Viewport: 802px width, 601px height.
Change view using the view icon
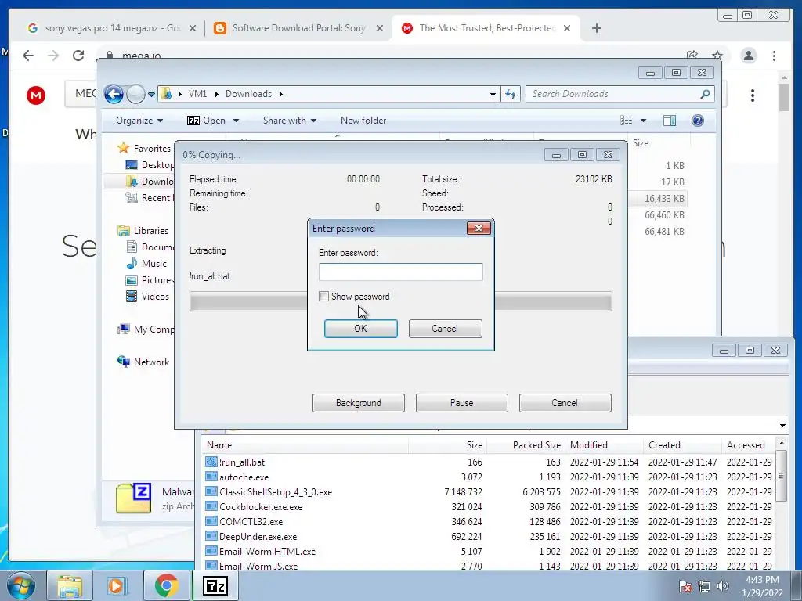(x=626, y=121)
